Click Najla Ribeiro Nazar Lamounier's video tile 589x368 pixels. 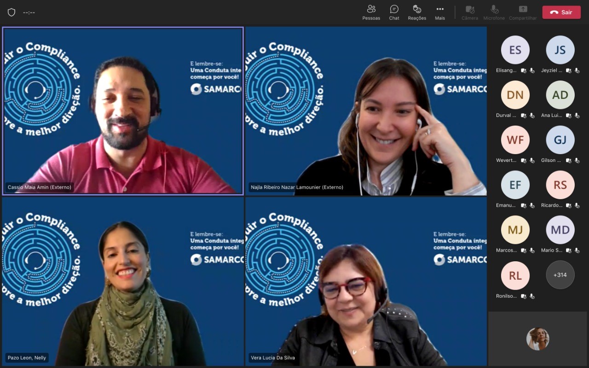(366, 110)
